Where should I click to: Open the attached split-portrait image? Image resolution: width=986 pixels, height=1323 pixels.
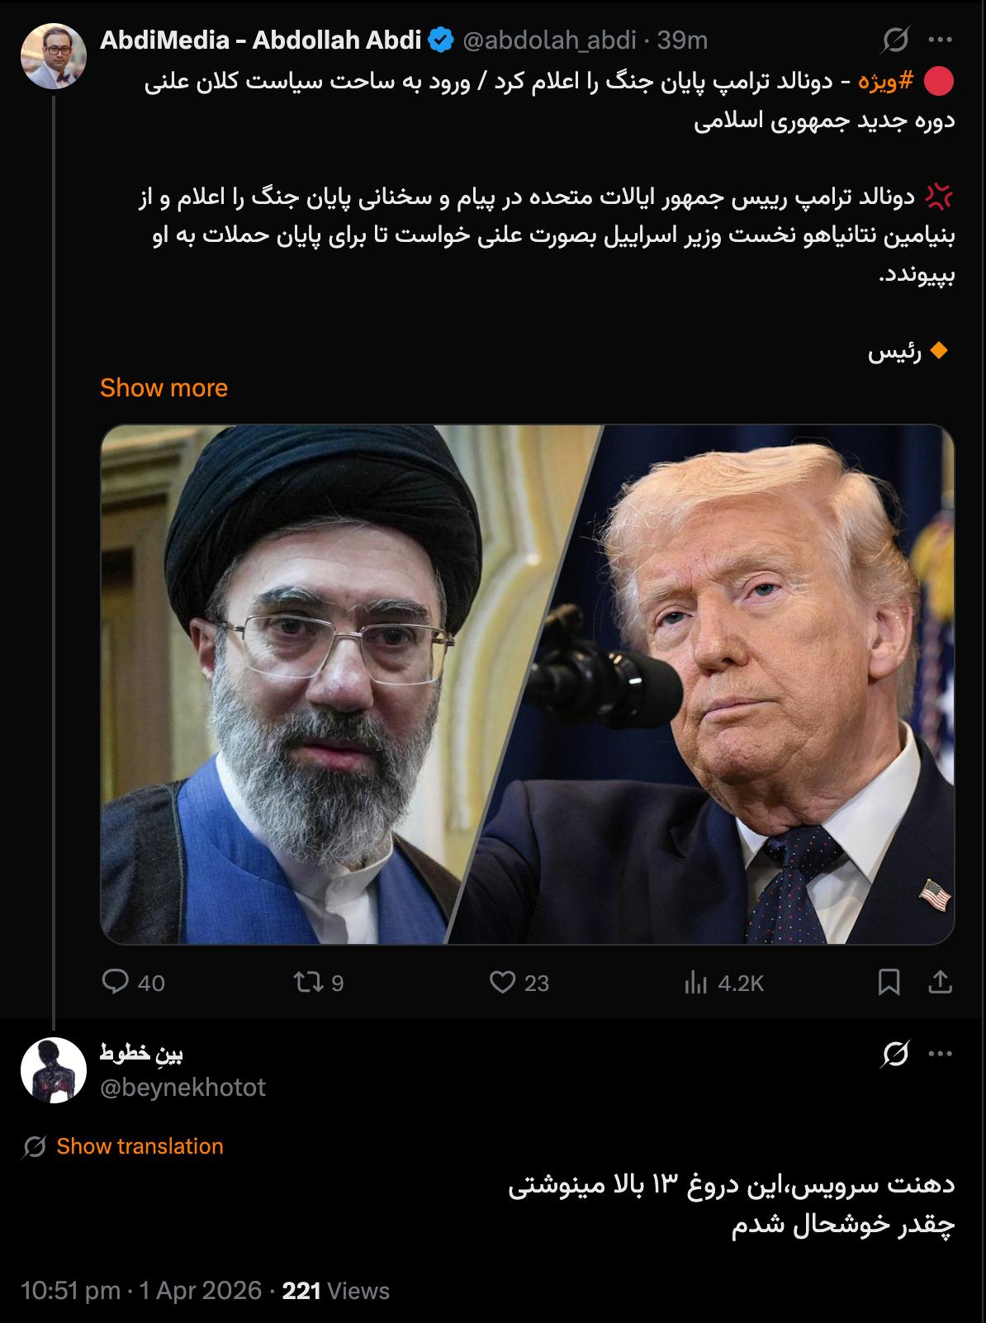(527, 684)
